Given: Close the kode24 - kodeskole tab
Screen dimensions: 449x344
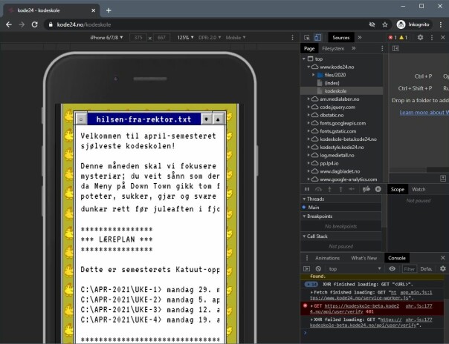Looking at the screenshot, I should [x=94, y=10].
